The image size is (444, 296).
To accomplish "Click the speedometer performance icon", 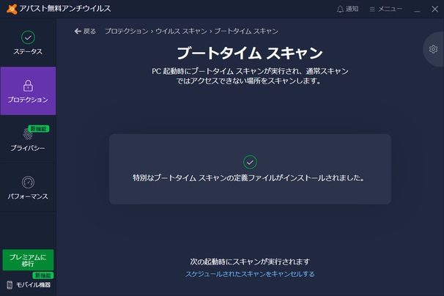I will tap(28, 182).
